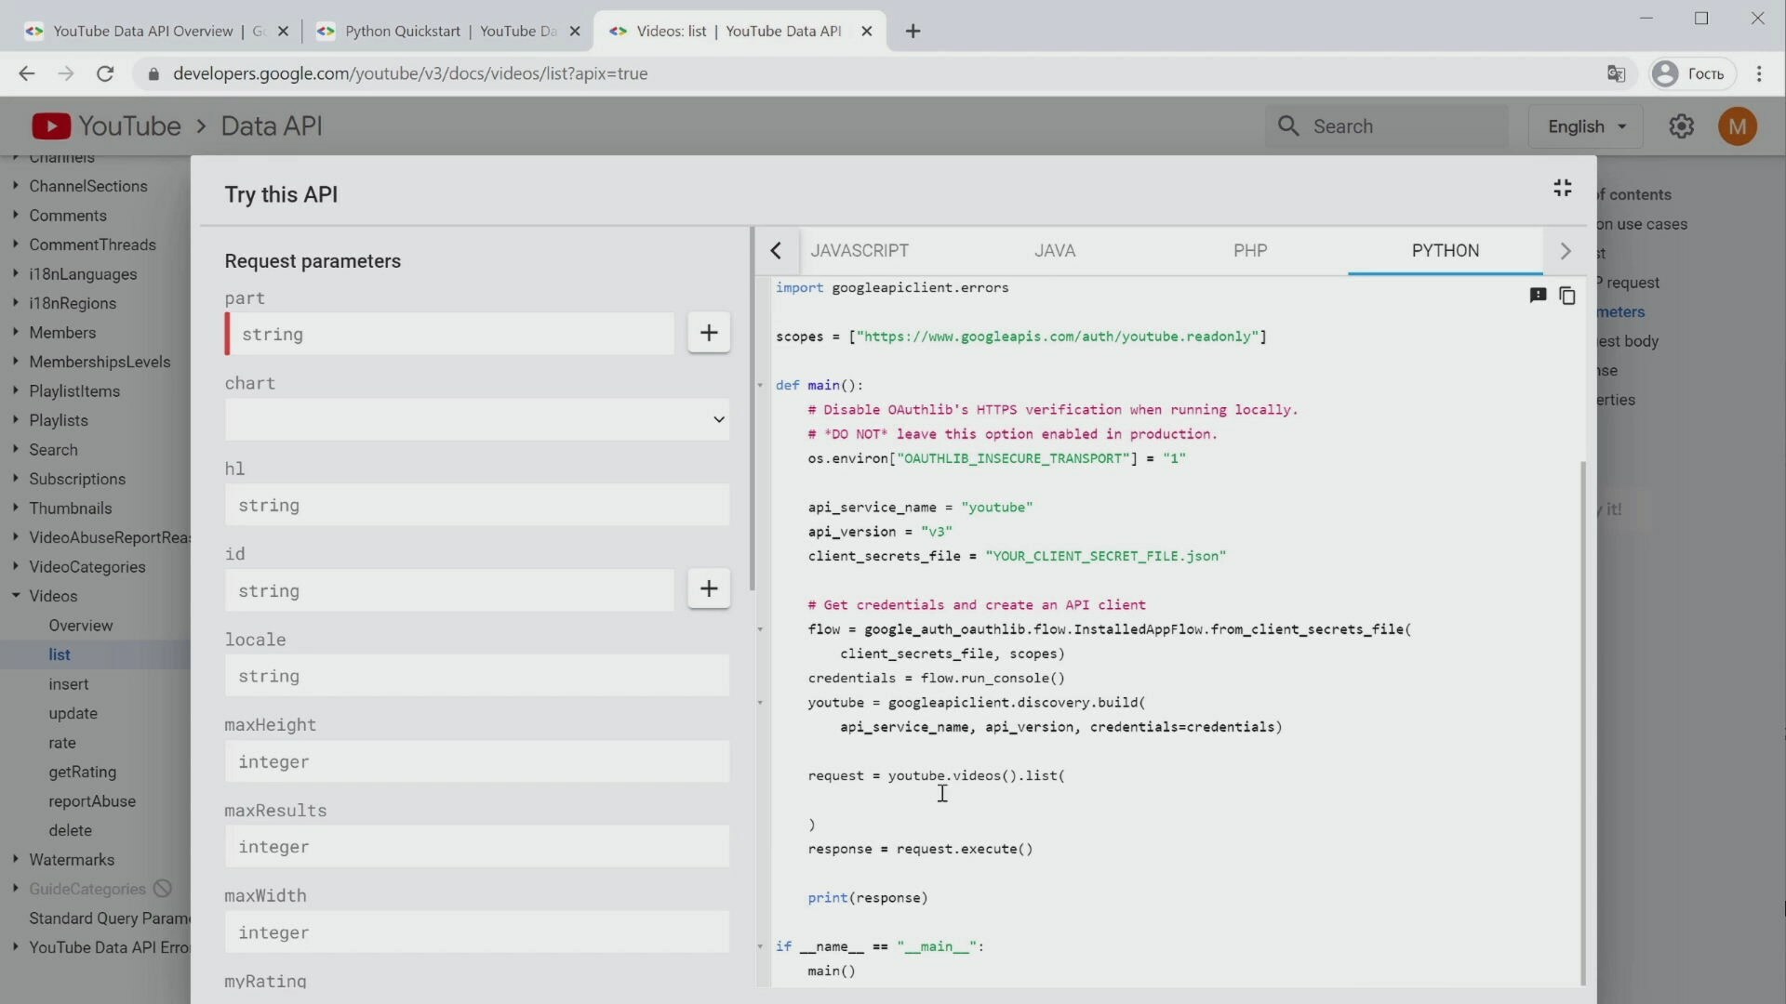
Task: Fold the def main() code block
Action: pyautogui.click(x=760, y=385)
